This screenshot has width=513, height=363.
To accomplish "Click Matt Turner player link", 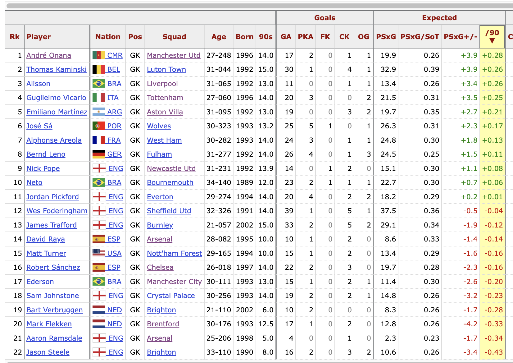I will 46,253.
